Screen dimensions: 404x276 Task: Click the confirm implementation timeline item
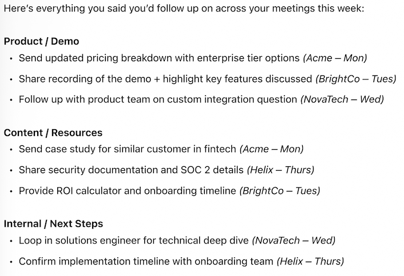point(146,261)
